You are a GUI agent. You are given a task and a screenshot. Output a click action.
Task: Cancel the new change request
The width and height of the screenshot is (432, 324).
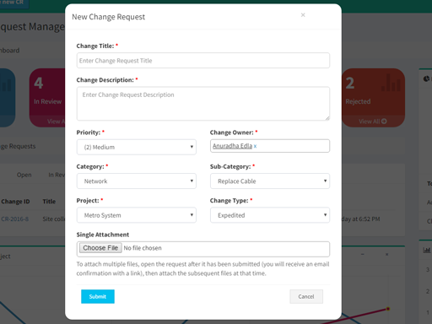tap(306, 296)
